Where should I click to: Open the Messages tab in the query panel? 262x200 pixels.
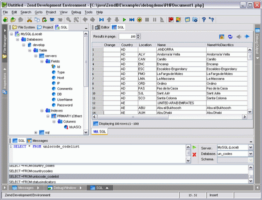[37, 141]
